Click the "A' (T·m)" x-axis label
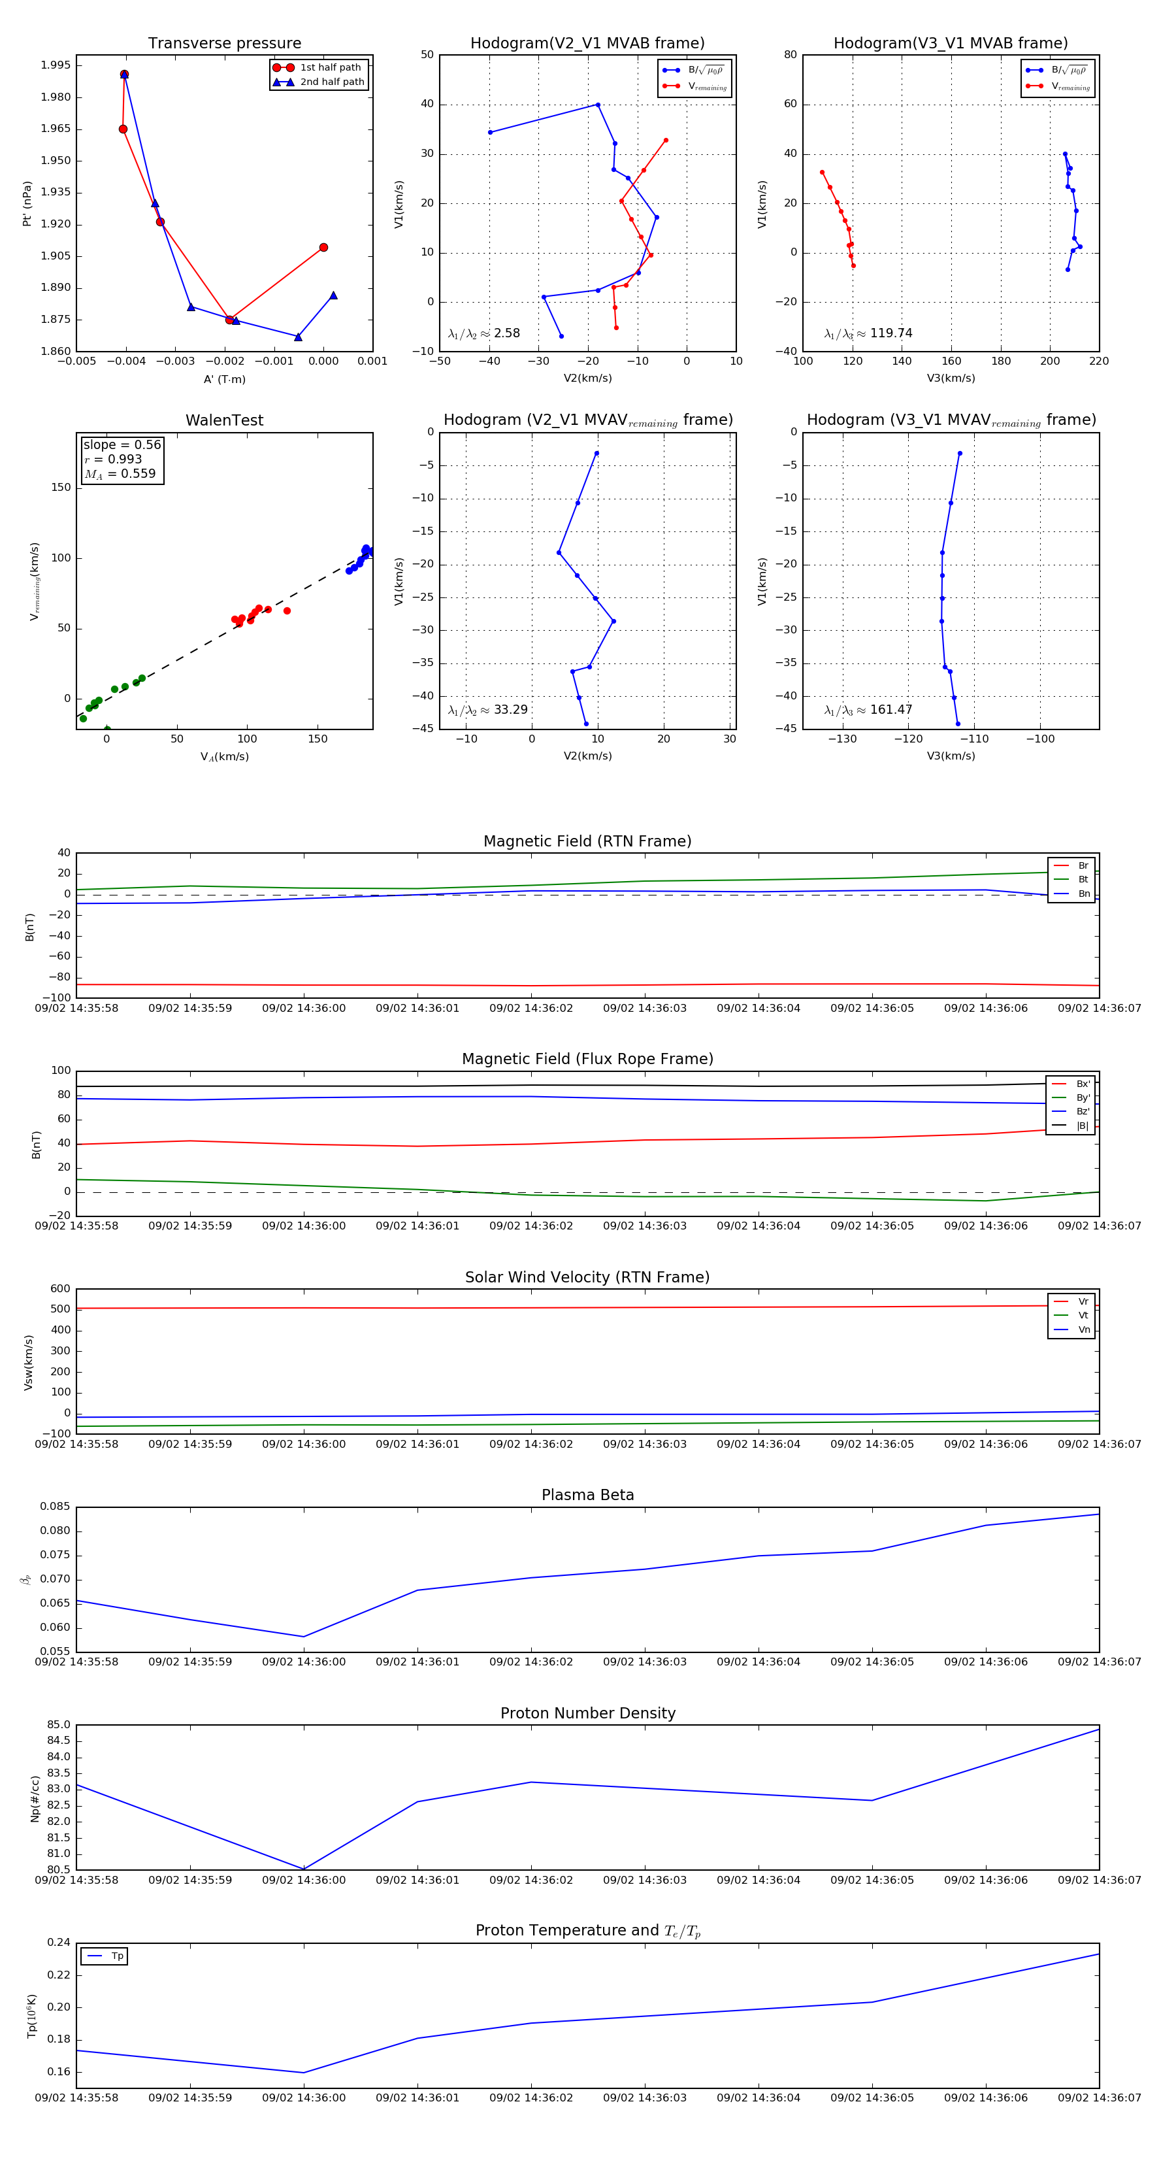 224,379
